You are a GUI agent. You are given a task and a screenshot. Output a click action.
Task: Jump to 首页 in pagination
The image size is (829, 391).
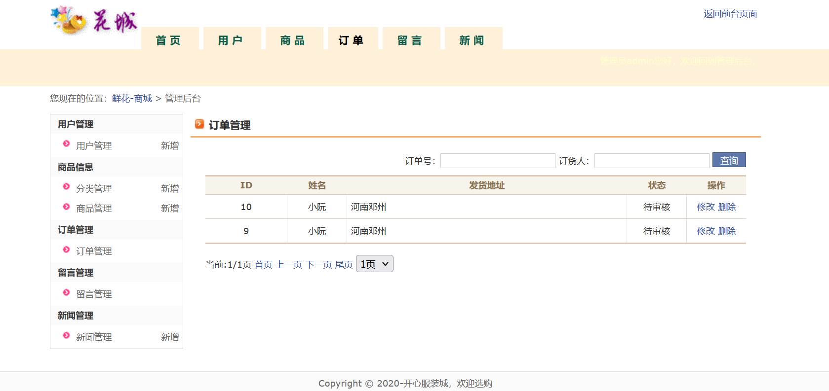point(263,265)
